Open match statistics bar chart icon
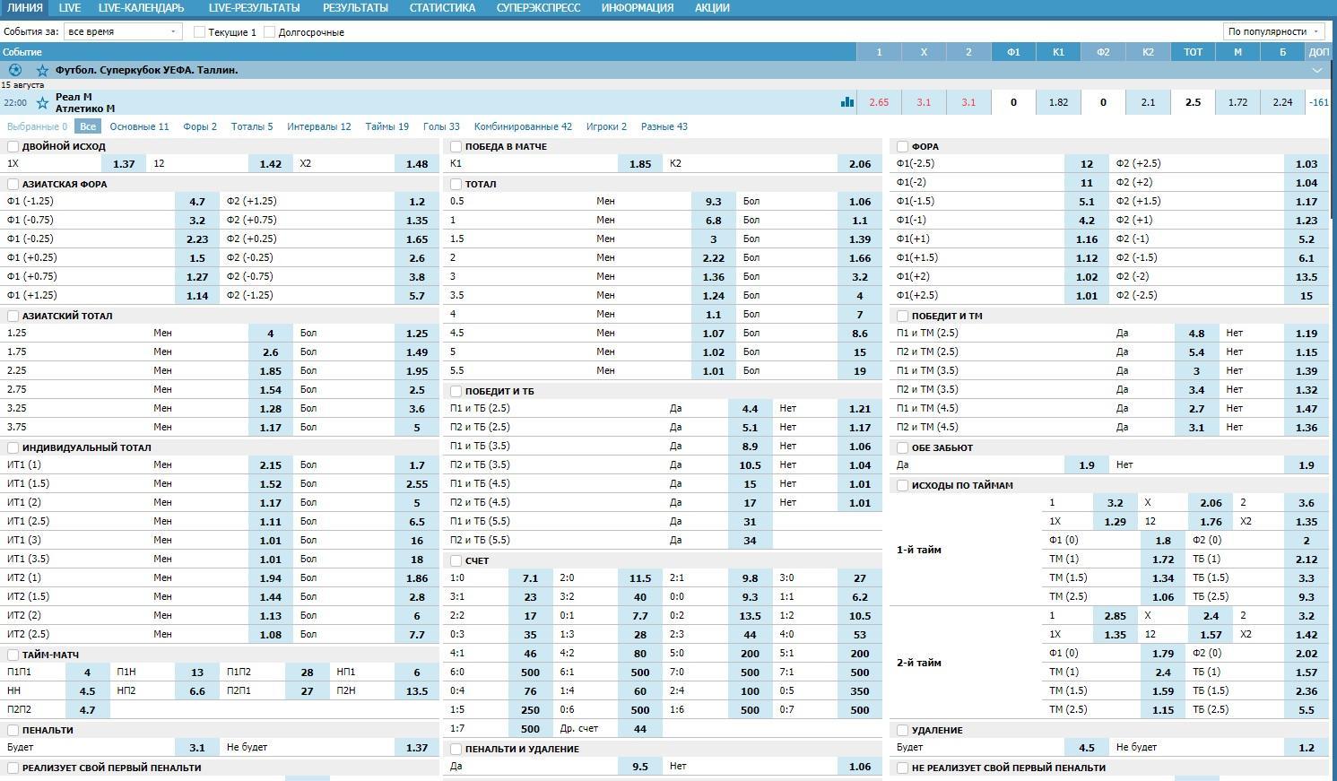1337x781 pixels. pos(846,102)
